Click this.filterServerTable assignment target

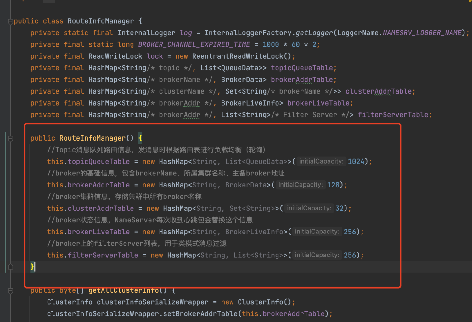coord(93,255)
